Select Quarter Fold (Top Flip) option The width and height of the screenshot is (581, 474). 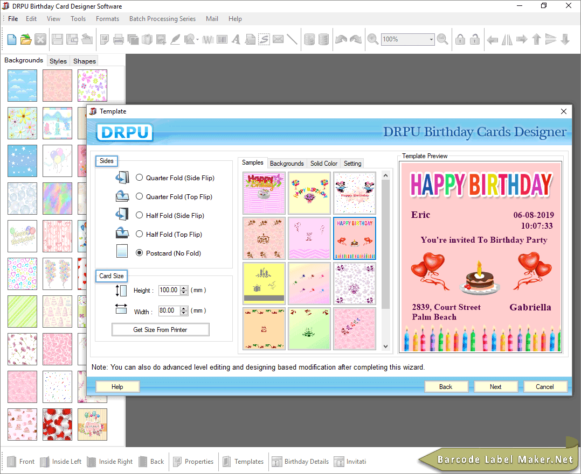pyautogui.click(x=139, y=196)
